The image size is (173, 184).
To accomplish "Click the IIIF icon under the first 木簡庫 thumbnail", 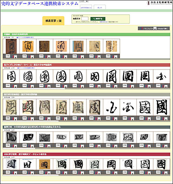I will (12, 57).
